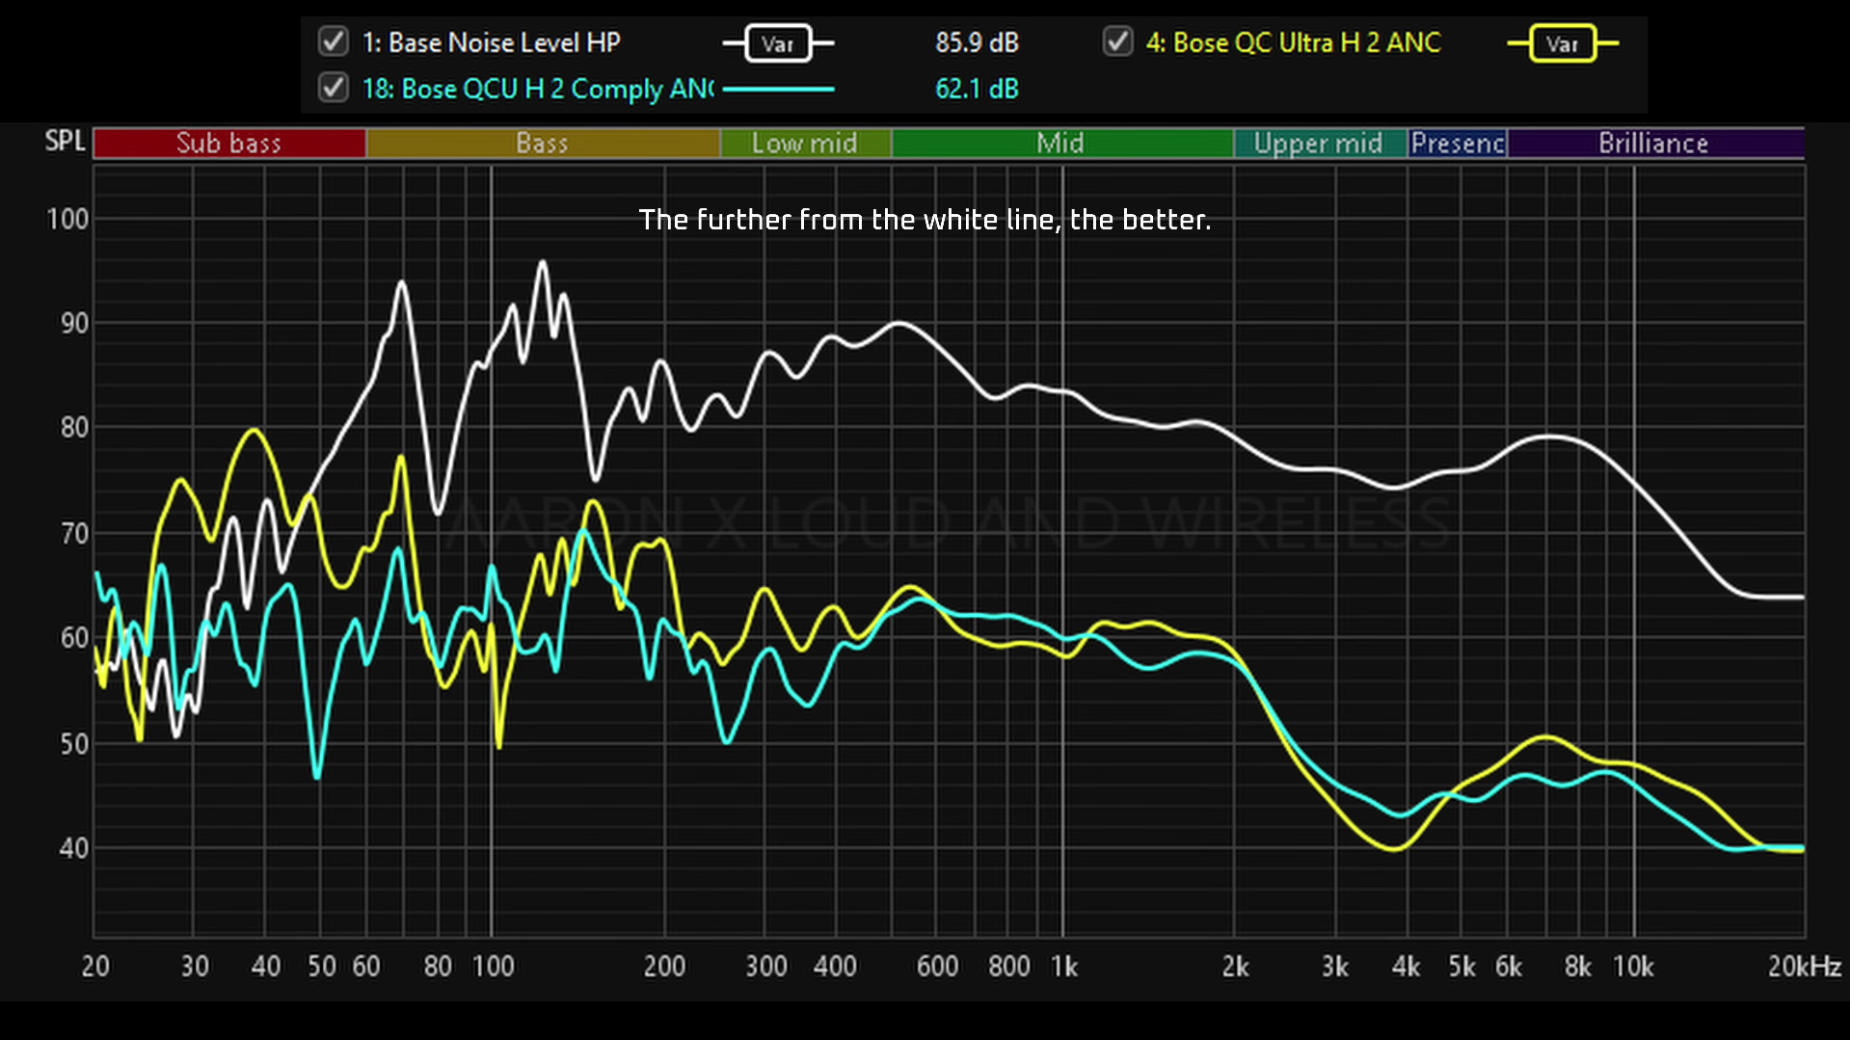Click the '4: Bose QC Ultra H 2 ANC' legend label
The image size is (1850, 1040).
pos(1293,42)
